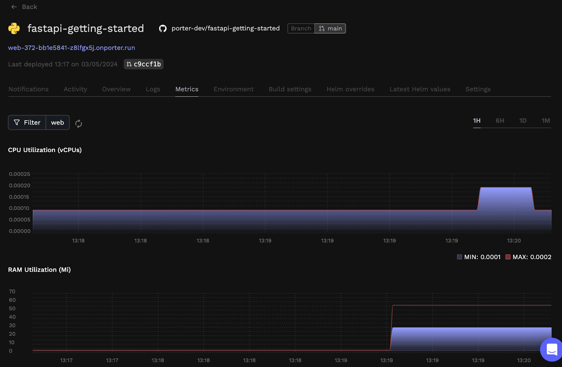This screenshot has width=562, height=367.
Task: Click the Python app logo icon
Action: (14, 28)
